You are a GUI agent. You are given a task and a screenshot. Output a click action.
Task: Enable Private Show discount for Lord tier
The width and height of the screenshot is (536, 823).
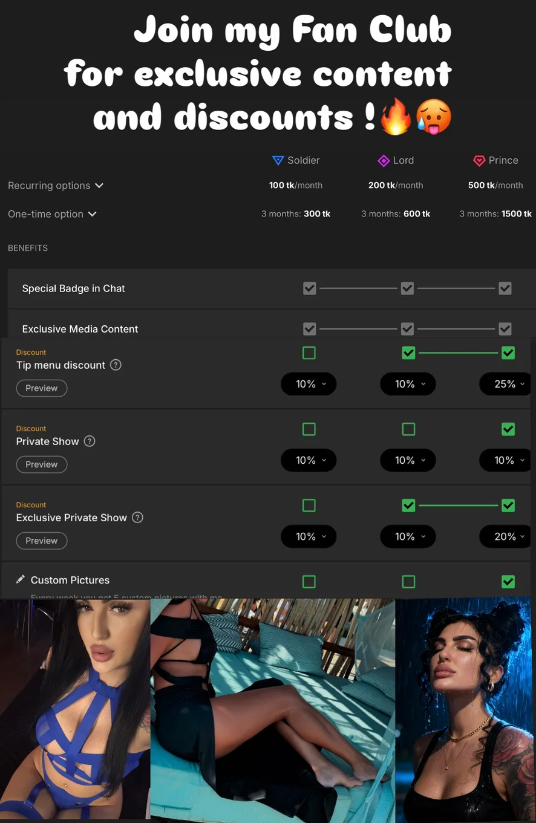(408, 429)
